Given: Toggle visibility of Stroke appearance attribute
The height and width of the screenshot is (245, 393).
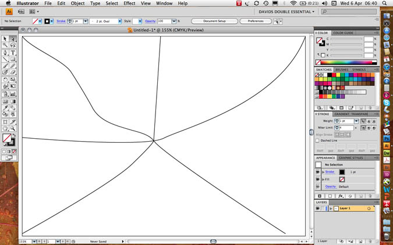Looking at the screenshot, I should (318, 172).
